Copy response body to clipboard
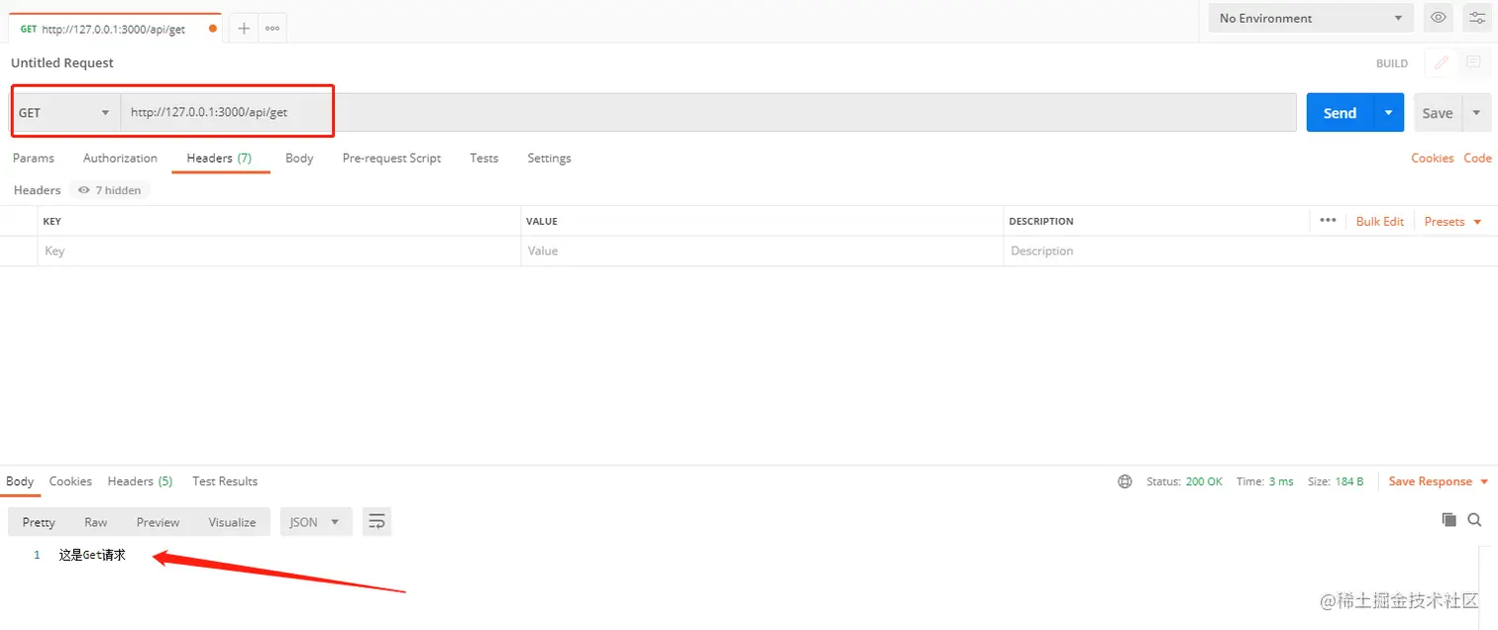This screenshot has width=1498, height=630. (x=1448, y=520)
